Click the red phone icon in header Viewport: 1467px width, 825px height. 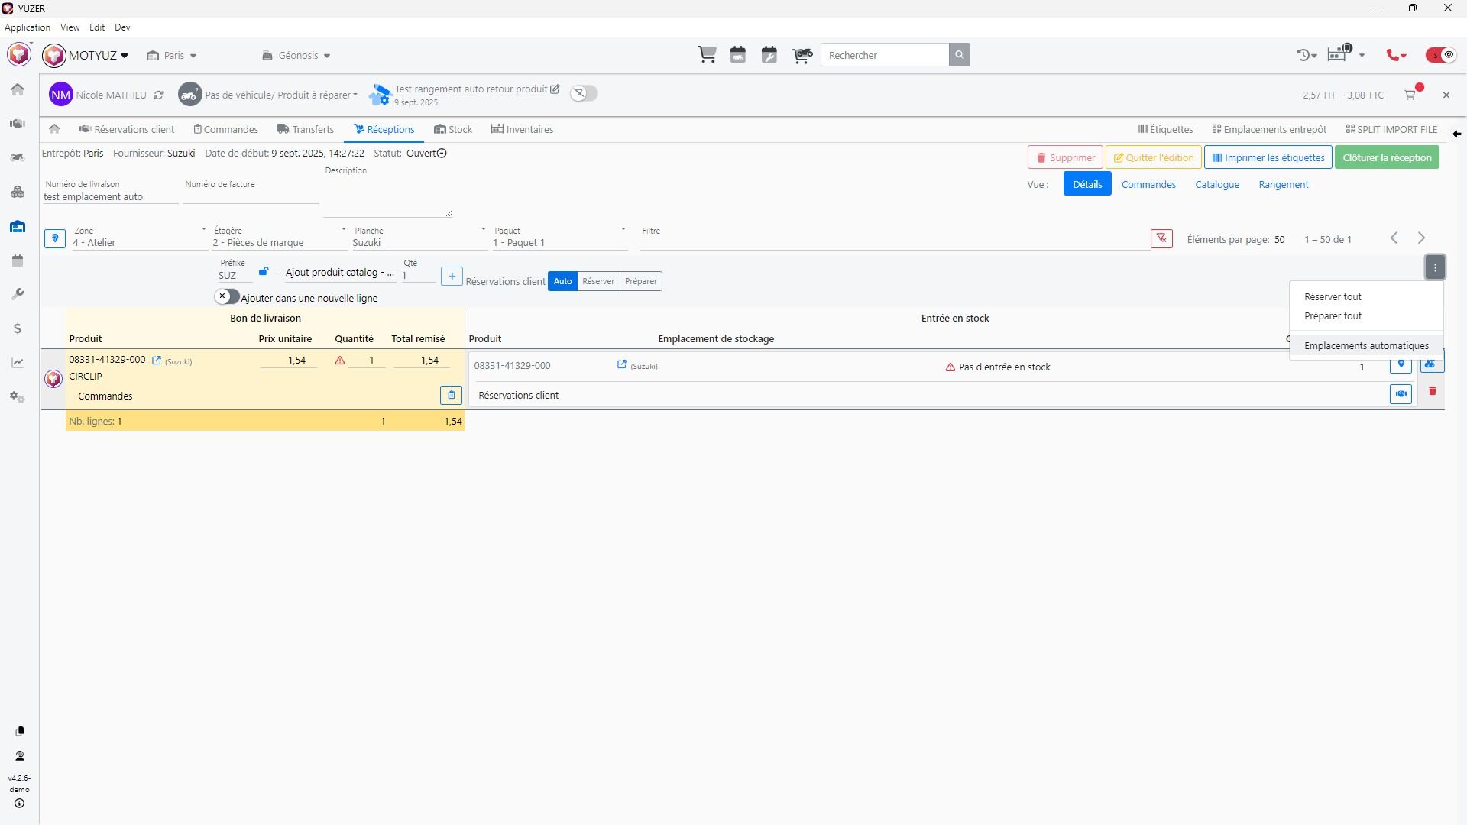(x=1396, y=55)
